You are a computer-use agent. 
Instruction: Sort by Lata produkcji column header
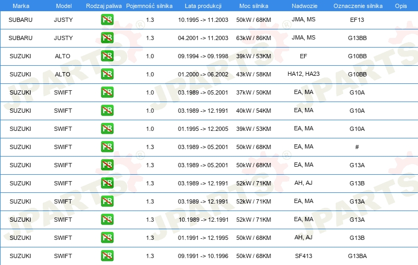point(203,5)
